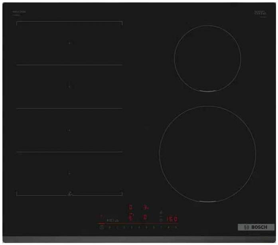Tap the 160 timer display

172,219
